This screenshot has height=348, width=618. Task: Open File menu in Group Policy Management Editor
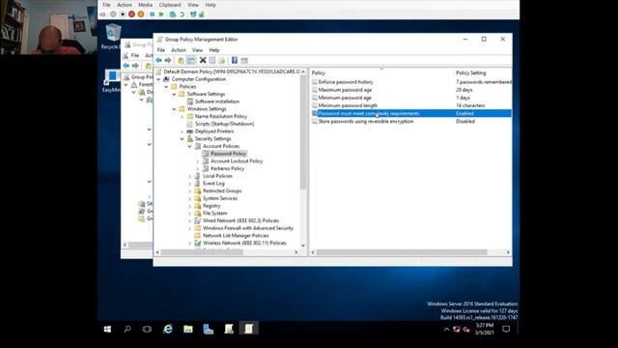pos(161,50)
